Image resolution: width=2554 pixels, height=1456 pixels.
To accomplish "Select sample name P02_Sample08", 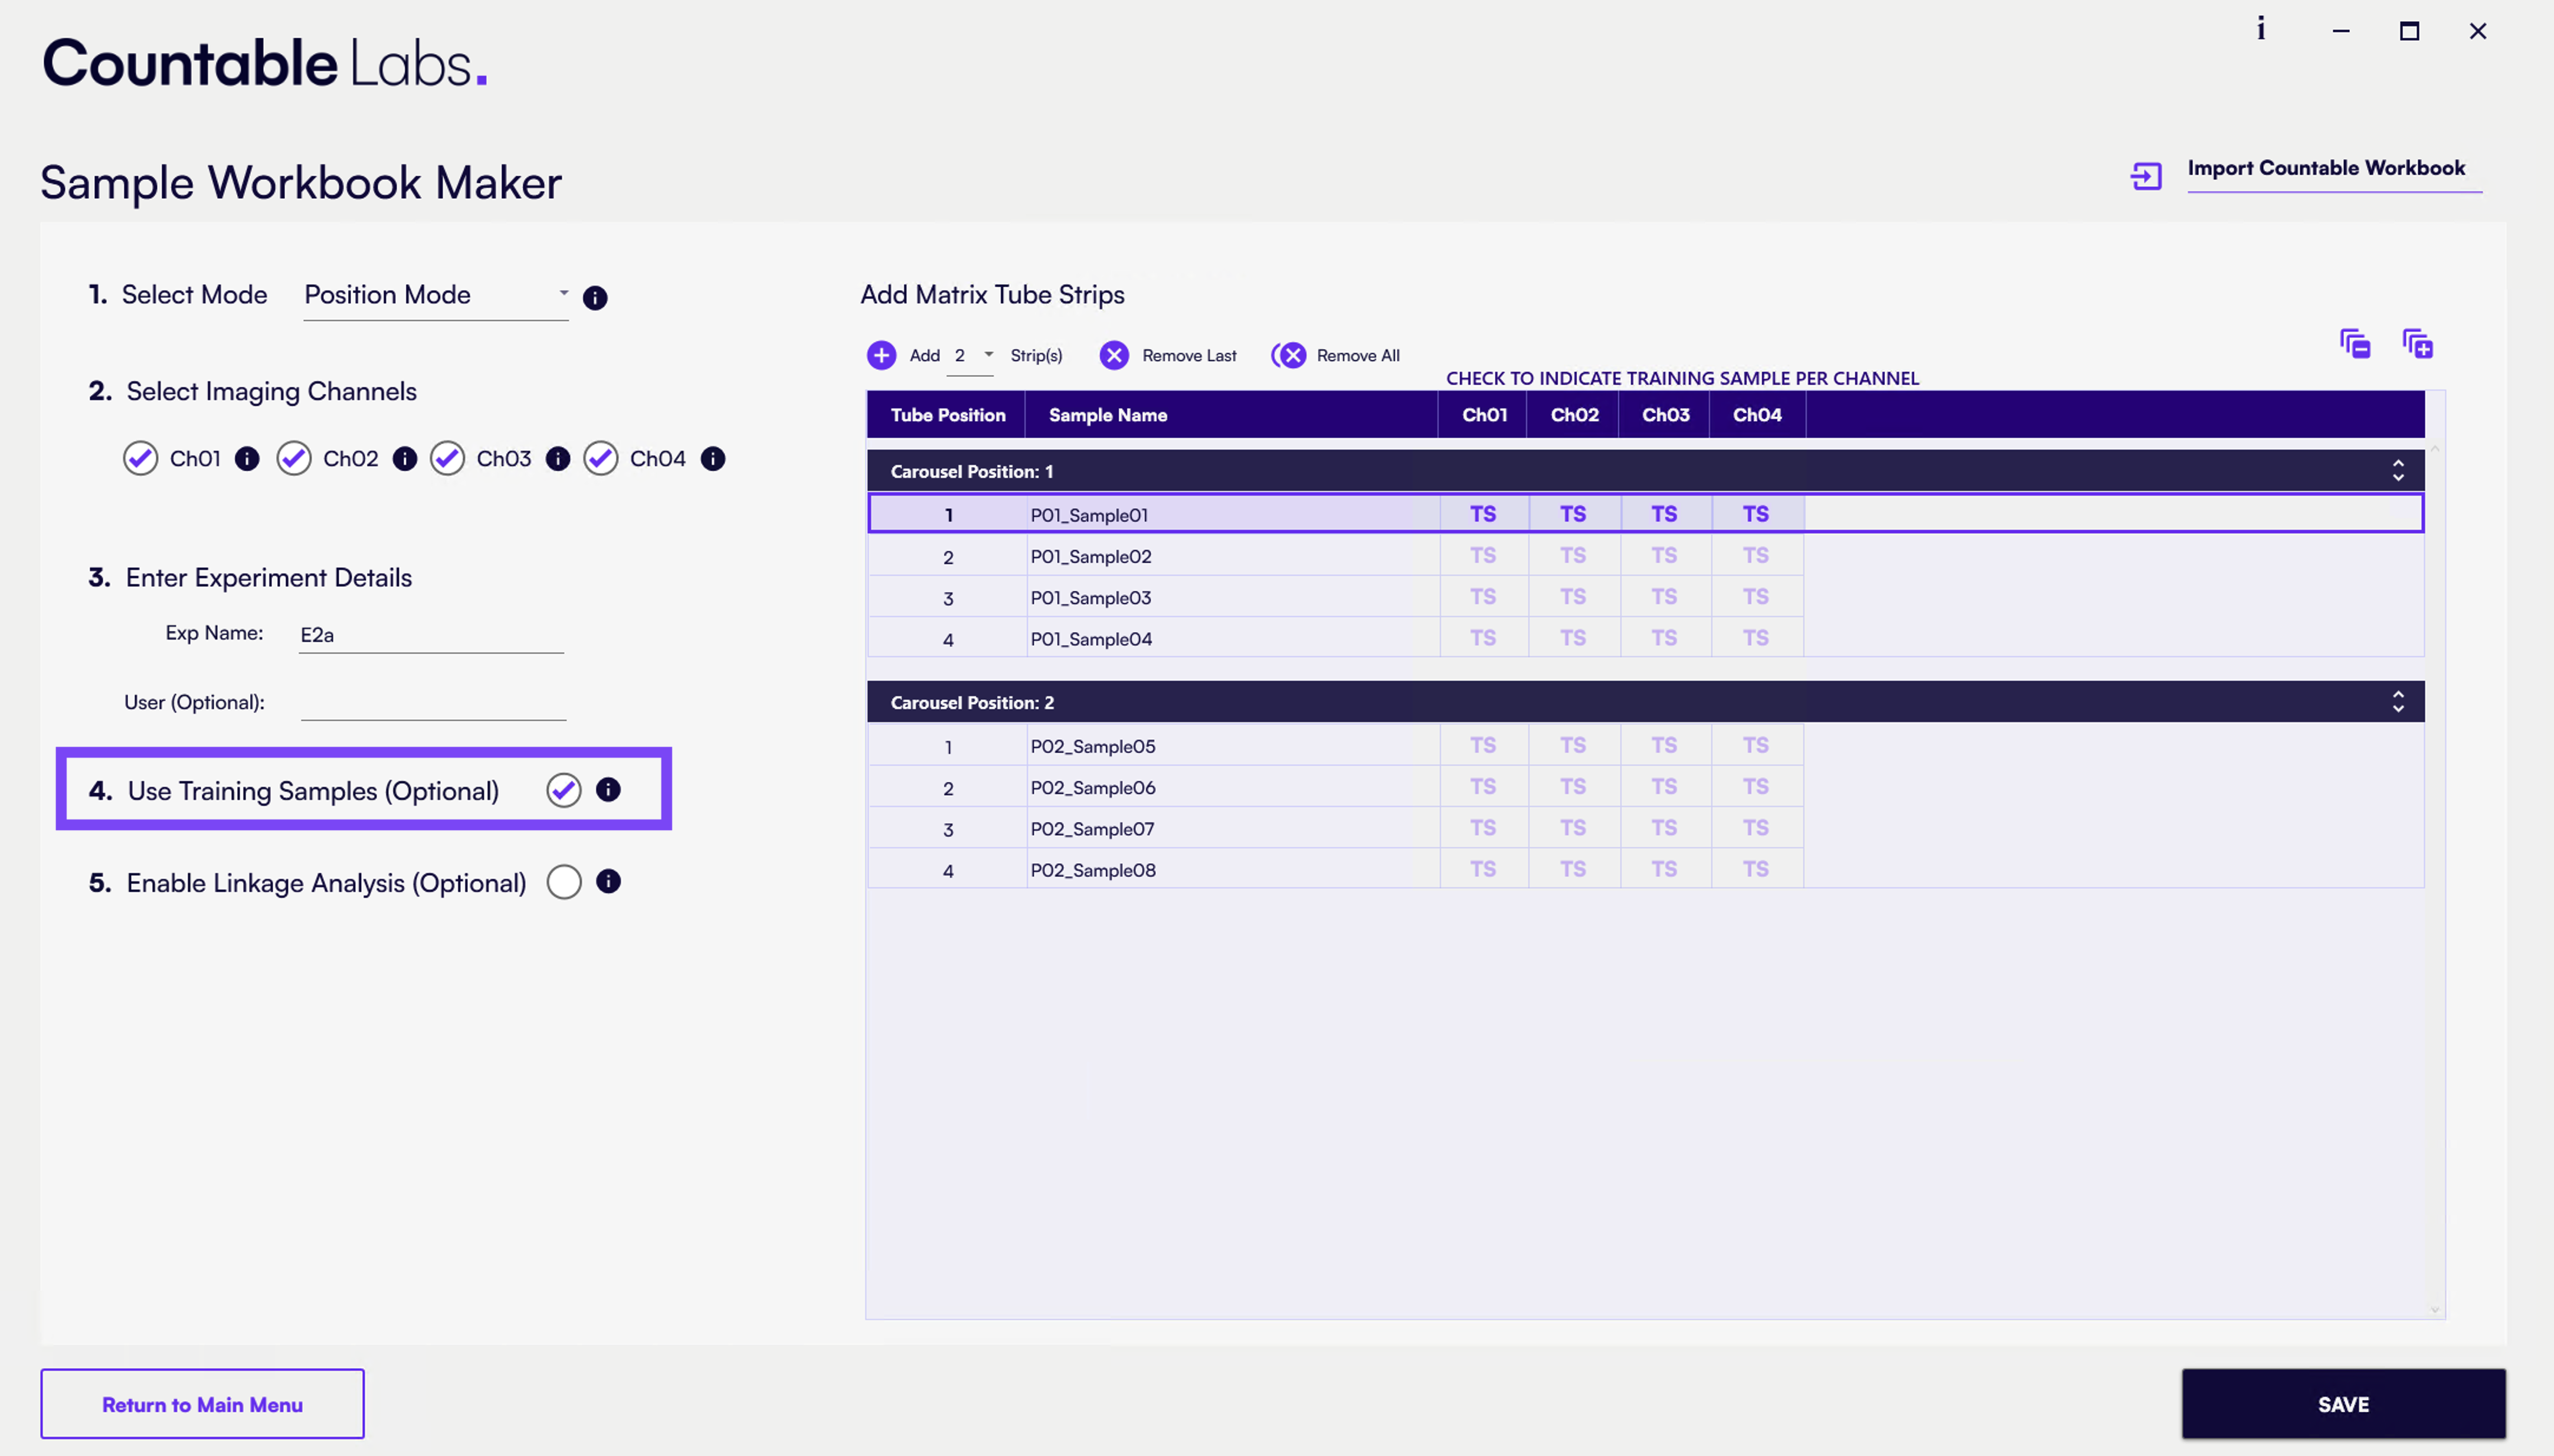I will (1093, 870).
